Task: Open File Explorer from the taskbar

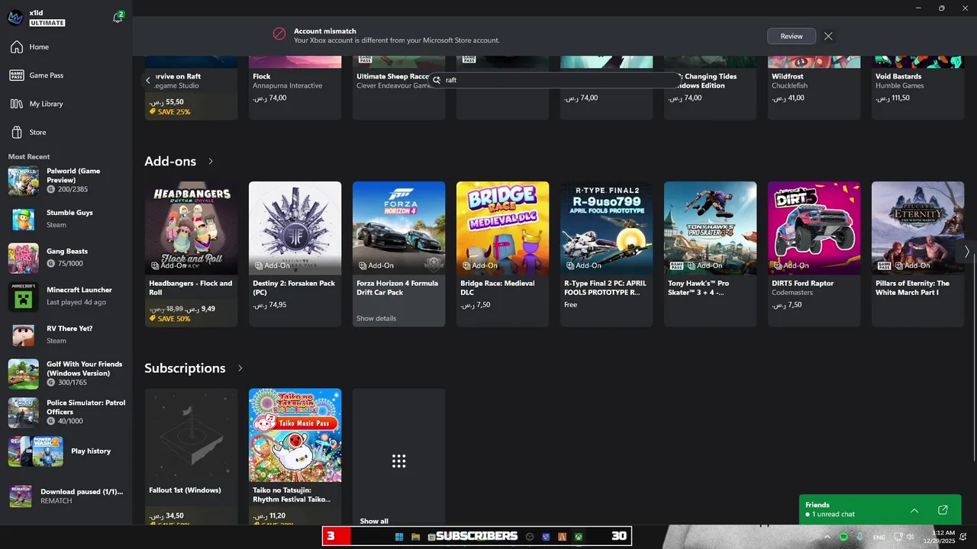Action: coord(416,537)
